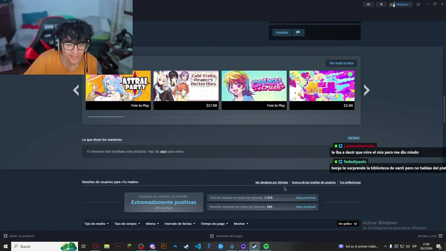Expand Tiempo de juego dropdown
446x251 pixels.
click(x=214, y=224)
